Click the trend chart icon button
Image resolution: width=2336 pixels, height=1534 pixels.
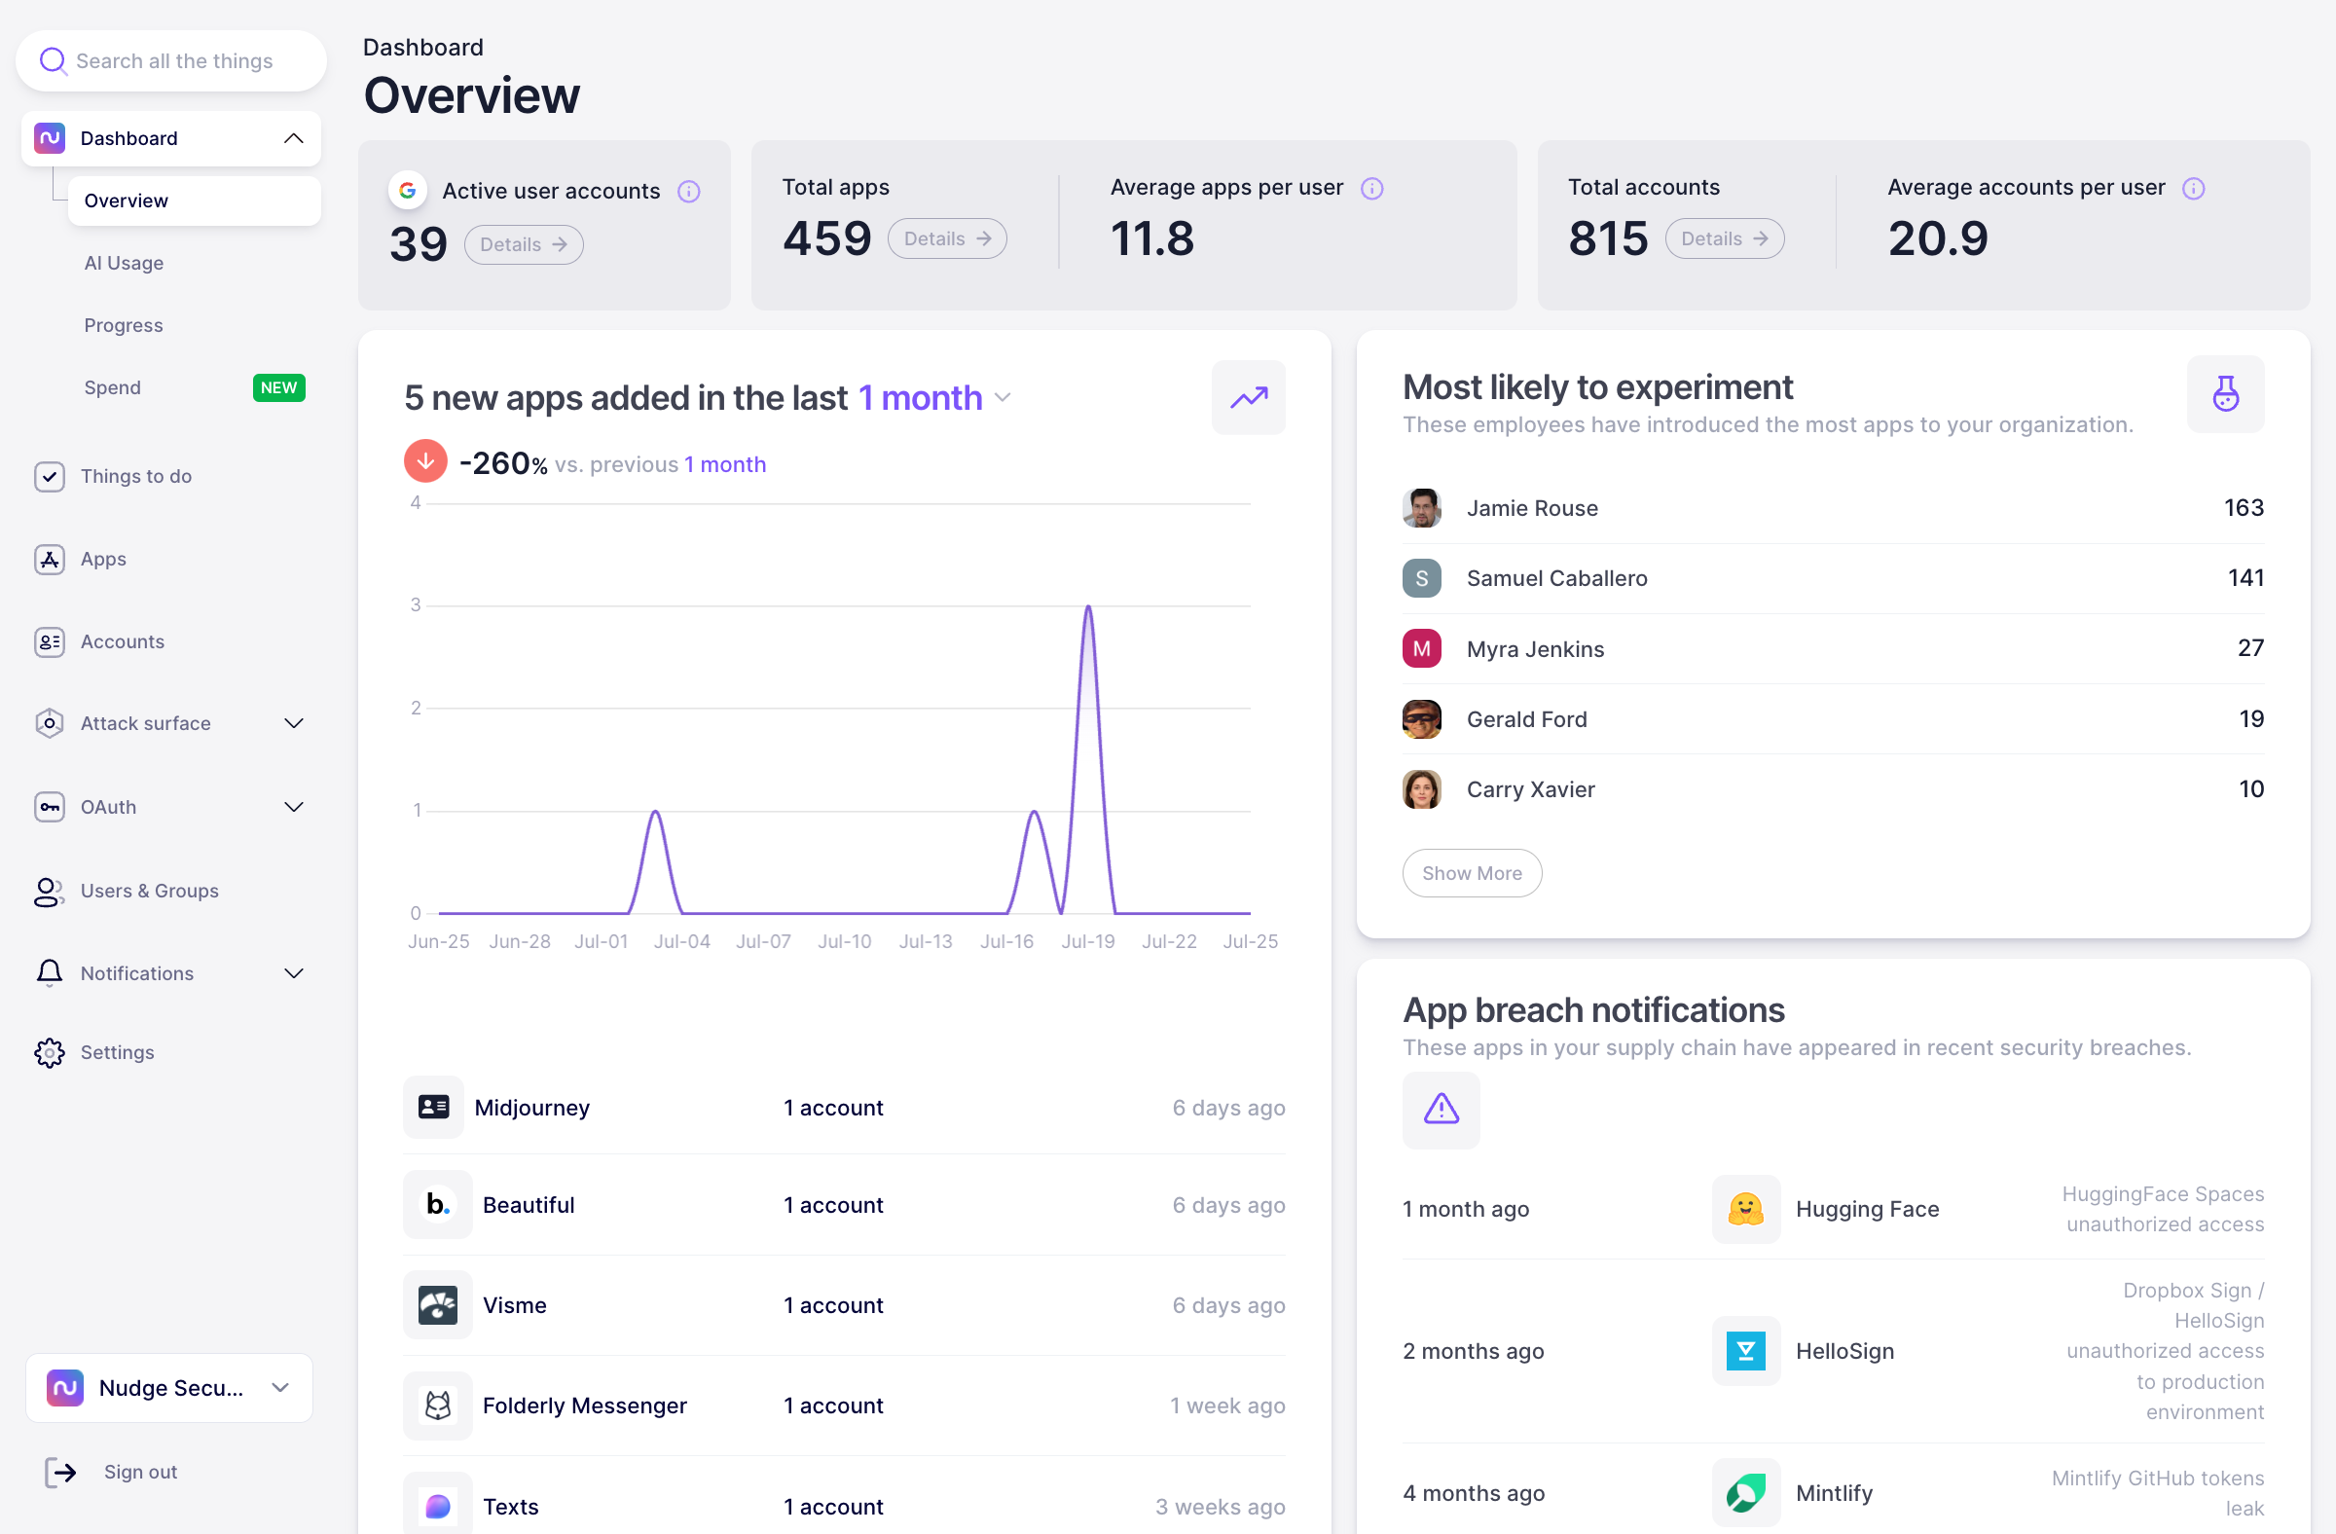coord(1249,397)
